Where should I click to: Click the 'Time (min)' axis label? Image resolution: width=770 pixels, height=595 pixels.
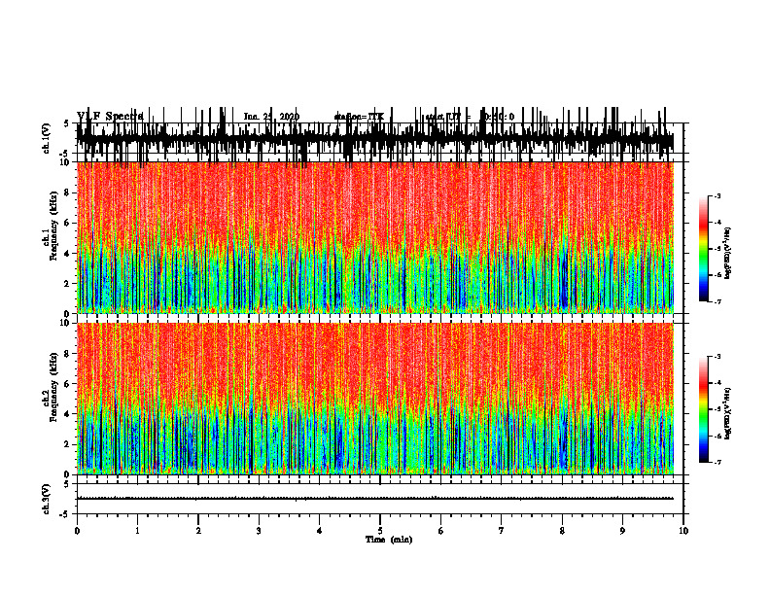(389, 540)
